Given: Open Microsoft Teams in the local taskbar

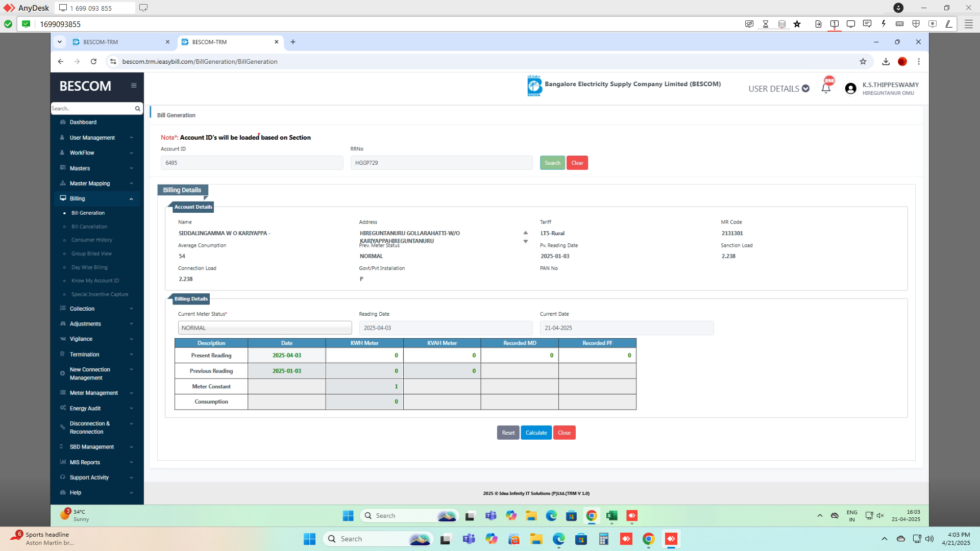Looking at the screenshot, I should [469, 539].
